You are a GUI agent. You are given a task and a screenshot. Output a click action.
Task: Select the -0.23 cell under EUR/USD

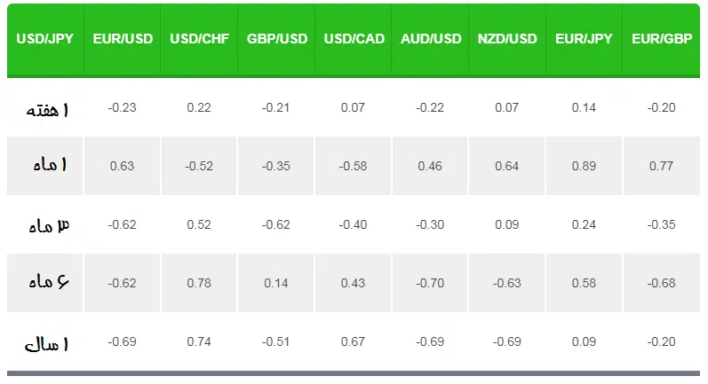[122, 107]
